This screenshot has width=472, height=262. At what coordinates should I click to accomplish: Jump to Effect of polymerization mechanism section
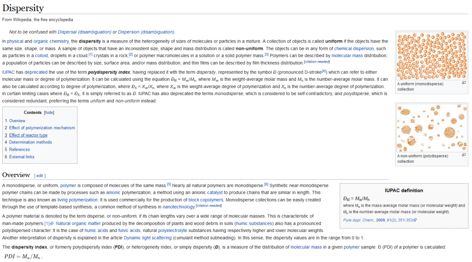coord(42,128)
